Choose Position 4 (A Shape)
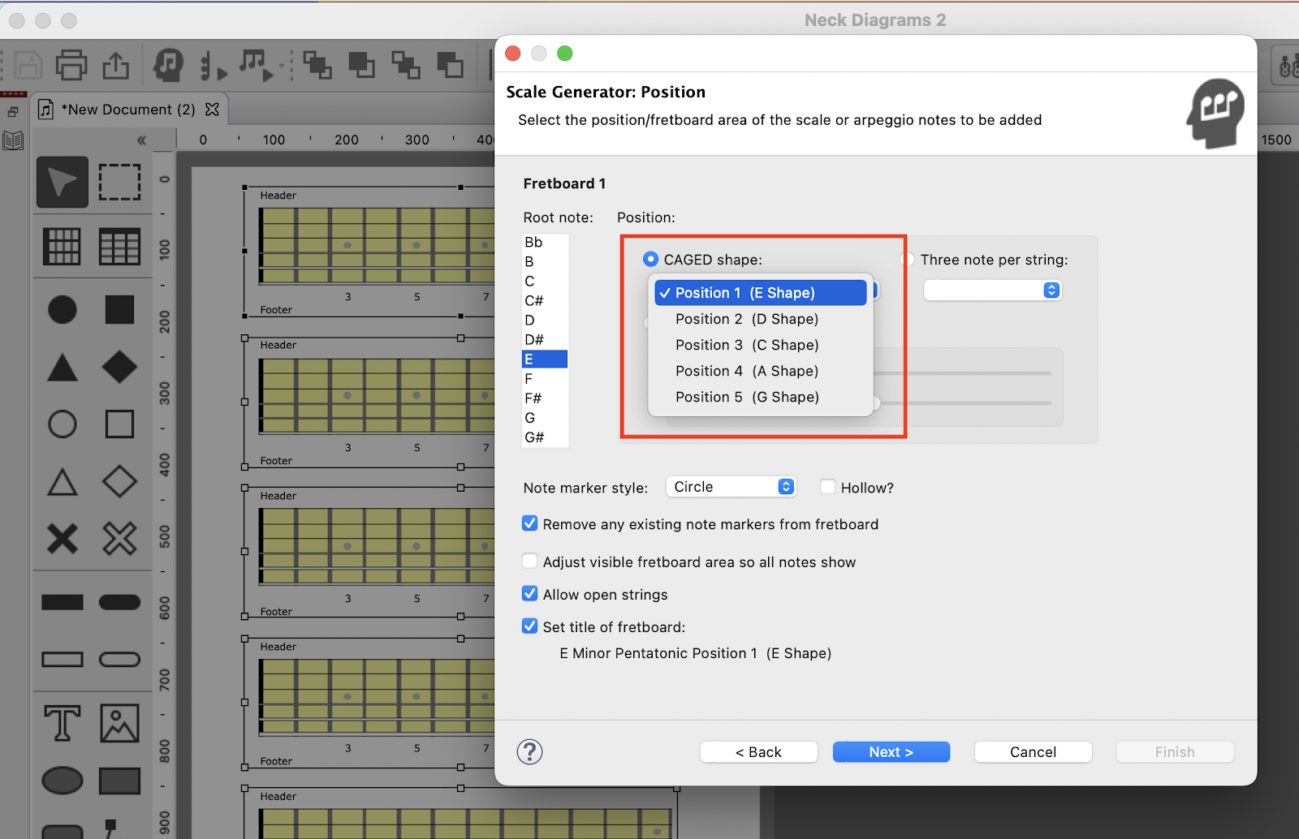The height and width of the screenshot is (839, 1299). 761,371
